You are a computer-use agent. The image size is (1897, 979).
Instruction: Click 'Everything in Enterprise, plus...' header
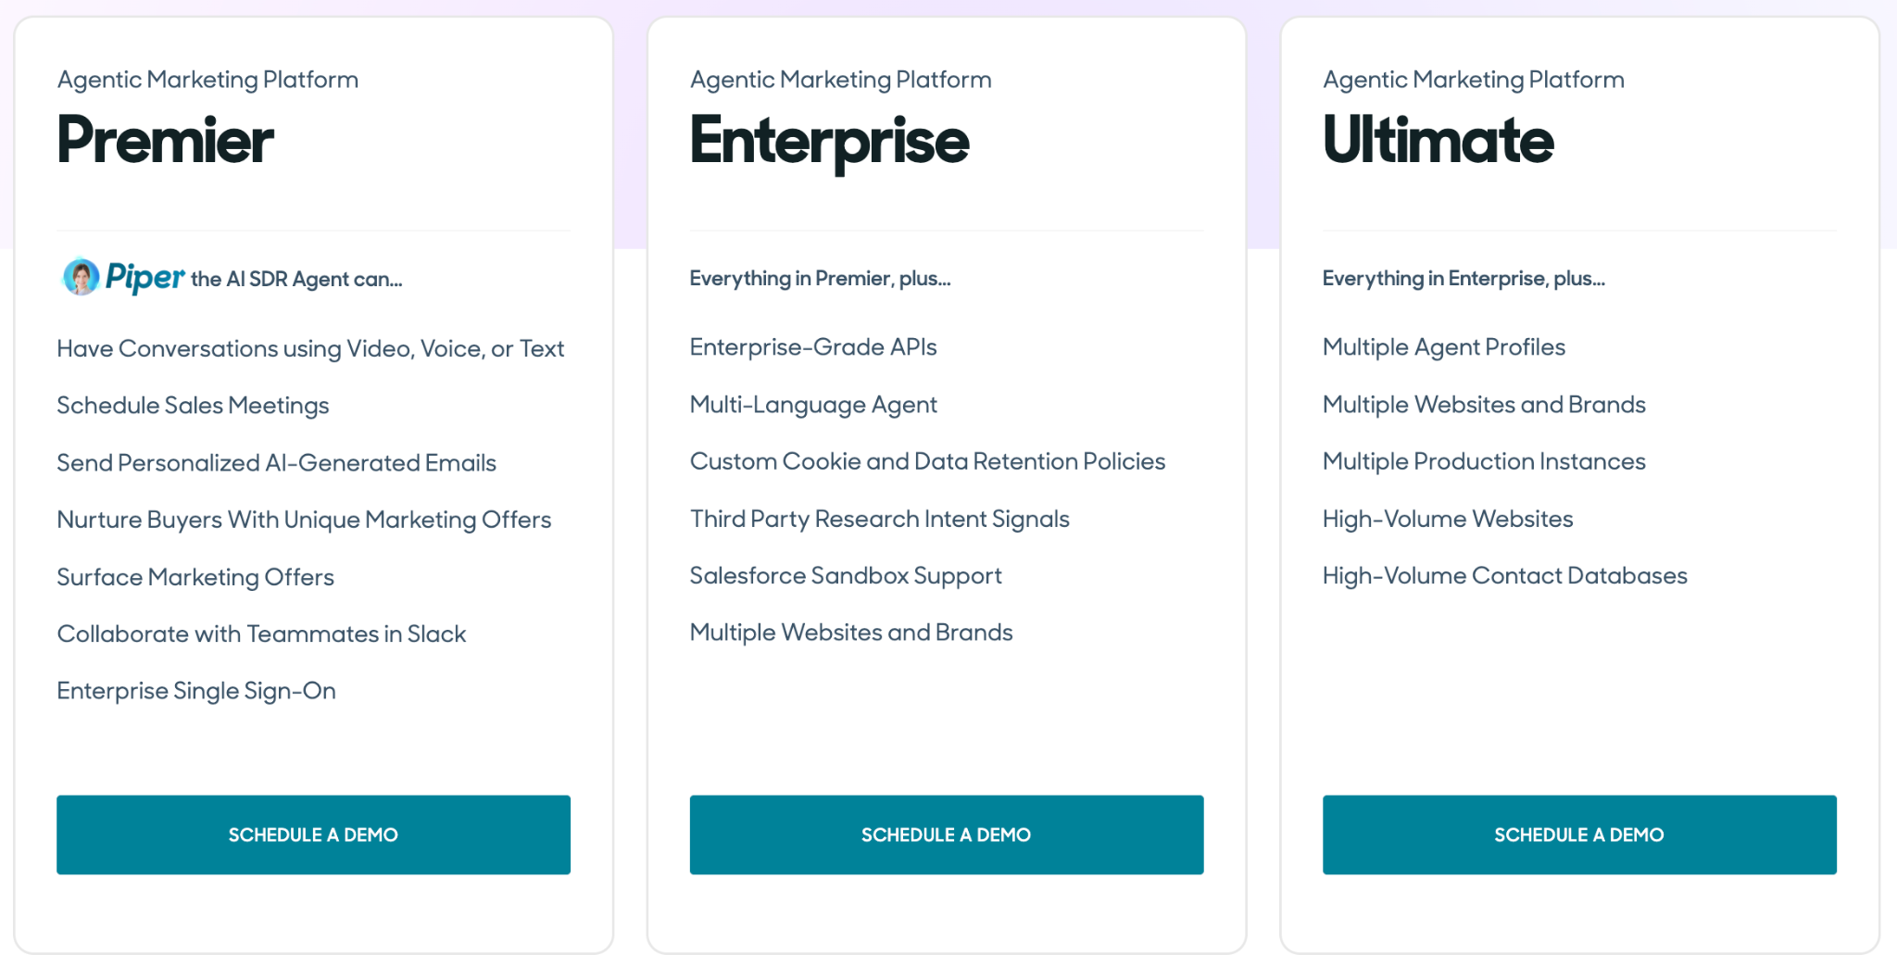pos(1464,277)
